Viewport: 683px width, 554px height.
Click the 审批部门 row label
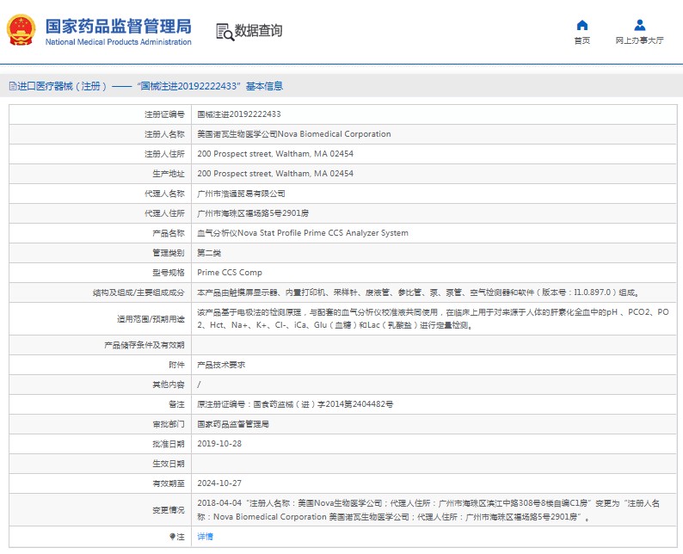(x=169, y=424)
